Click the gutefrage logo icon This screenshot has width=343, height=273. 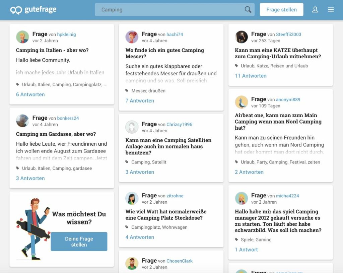point(16,10)
